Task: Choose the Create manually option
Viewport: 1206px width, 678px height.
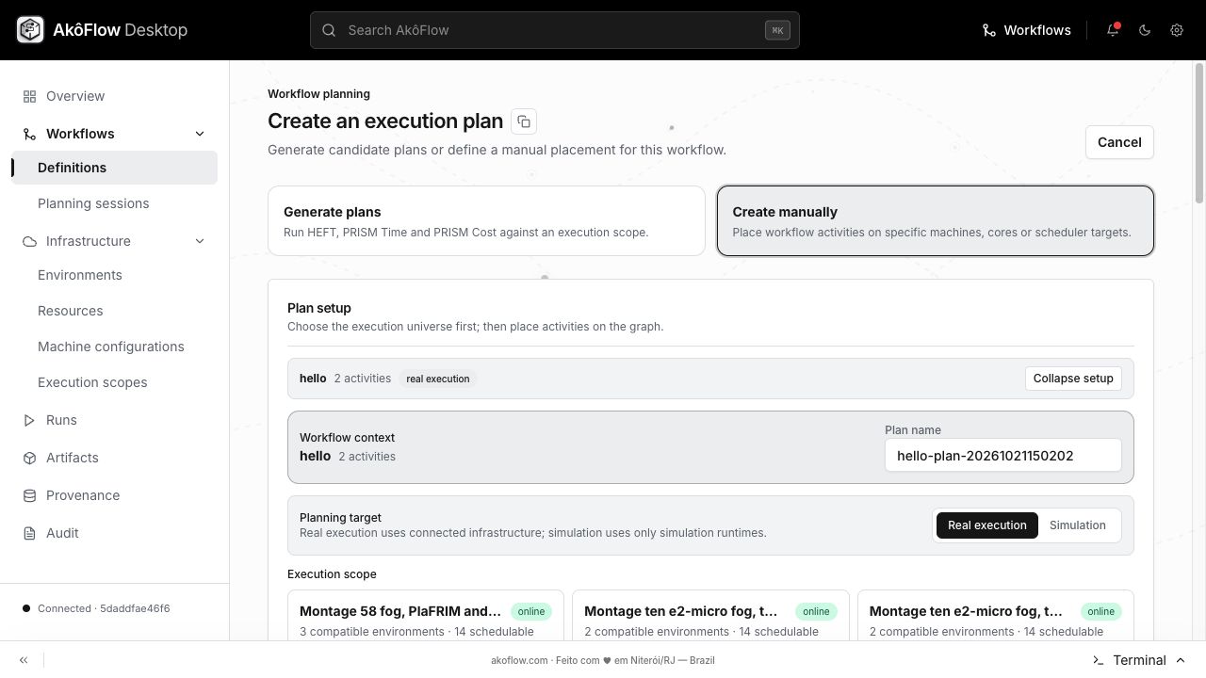Action: 936,221
